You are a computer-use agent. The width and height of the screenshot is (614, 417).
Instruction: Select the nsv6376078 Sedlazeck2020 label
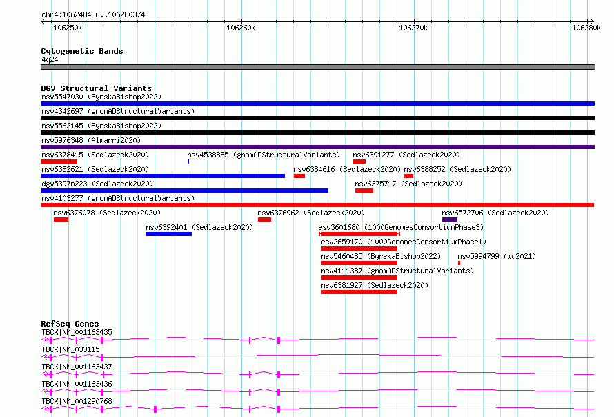tap(107, 213)
